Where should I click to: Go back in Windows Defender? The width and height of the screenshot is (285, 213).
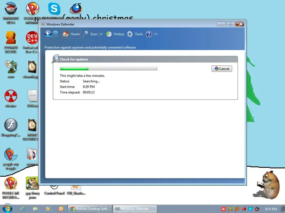click(48, 34)
